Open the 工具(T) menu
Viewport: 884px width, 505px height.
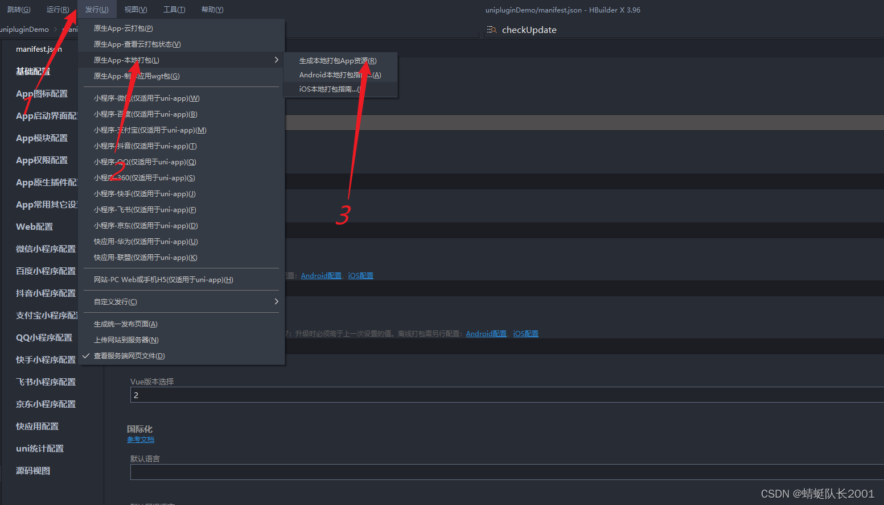[x=174, y=10]
